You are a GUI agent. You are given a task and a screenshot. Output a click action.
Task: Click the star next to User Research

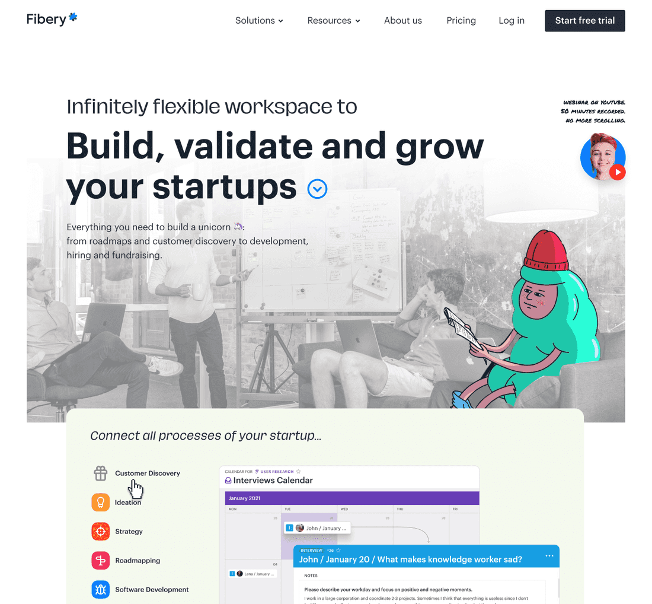point(298,472)
